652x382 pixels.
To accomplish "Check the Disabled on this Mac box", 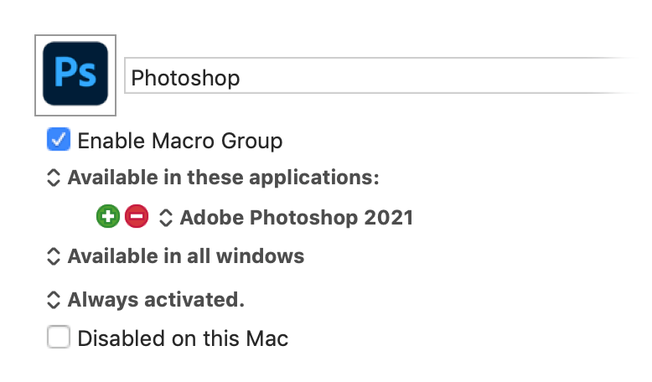I will pyautogui.click(x=59, y=337).
